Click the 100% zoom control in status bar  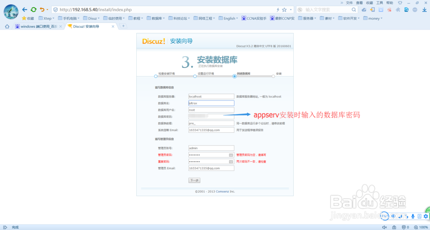coord(421,227)
